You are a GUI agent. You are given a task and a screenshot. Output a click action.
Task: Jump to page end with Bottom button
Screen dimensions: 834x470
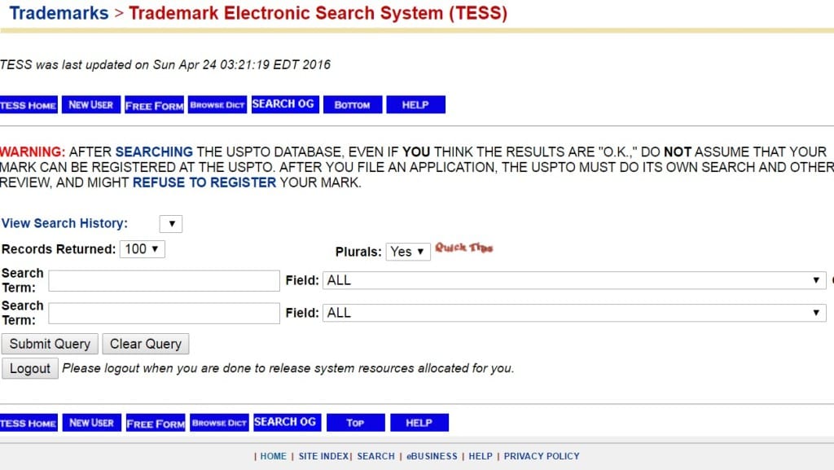[x=353, y=105]
